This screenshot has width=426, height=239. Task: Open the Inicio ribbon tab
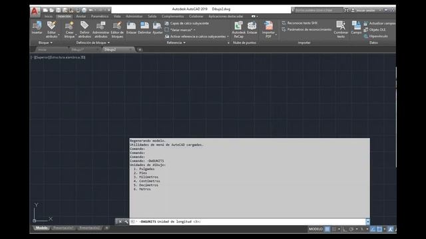(49, 17)
